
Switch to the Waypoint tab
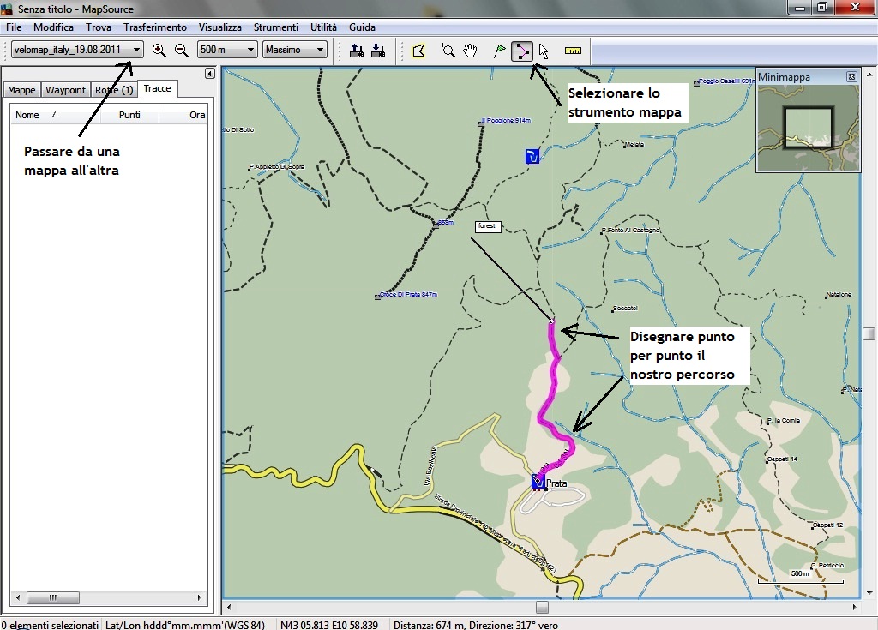point(65,90)
